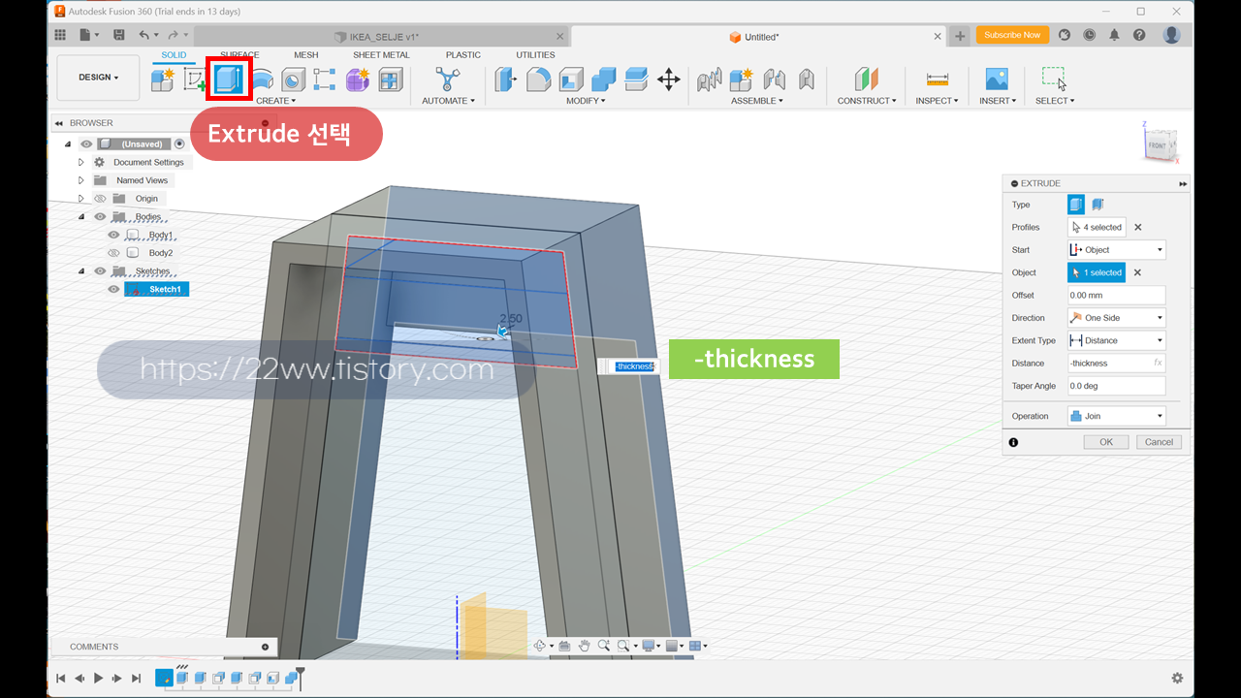
Task: Switch to the PLASTIC tab
Action: (463, 55)
